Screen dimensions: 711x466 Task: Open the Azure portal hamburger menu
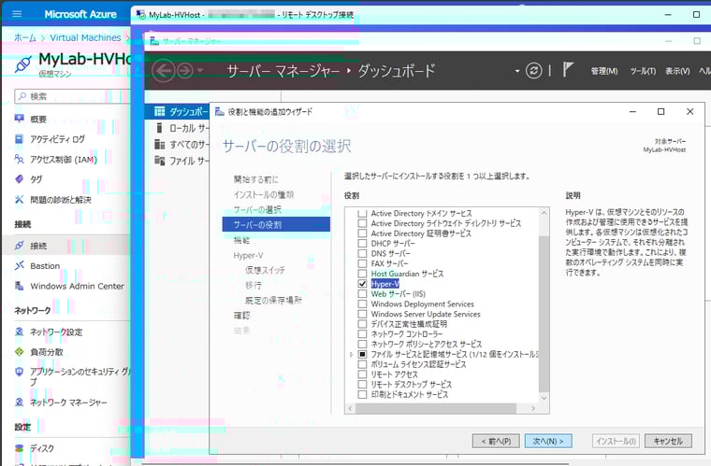click(17, 14)
